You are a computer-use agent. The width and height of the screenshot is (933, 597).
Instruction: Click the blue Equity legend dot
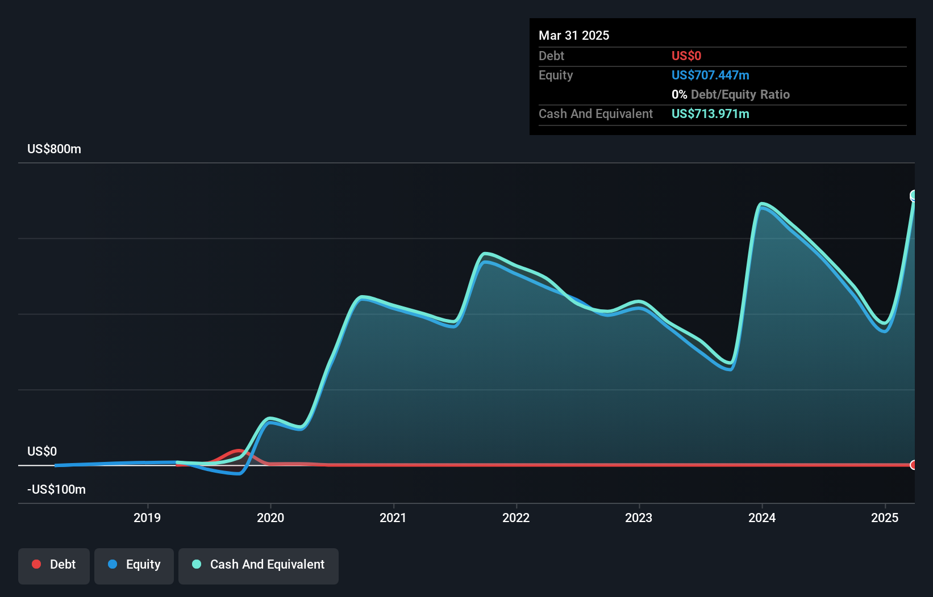(x=113, y=564)
